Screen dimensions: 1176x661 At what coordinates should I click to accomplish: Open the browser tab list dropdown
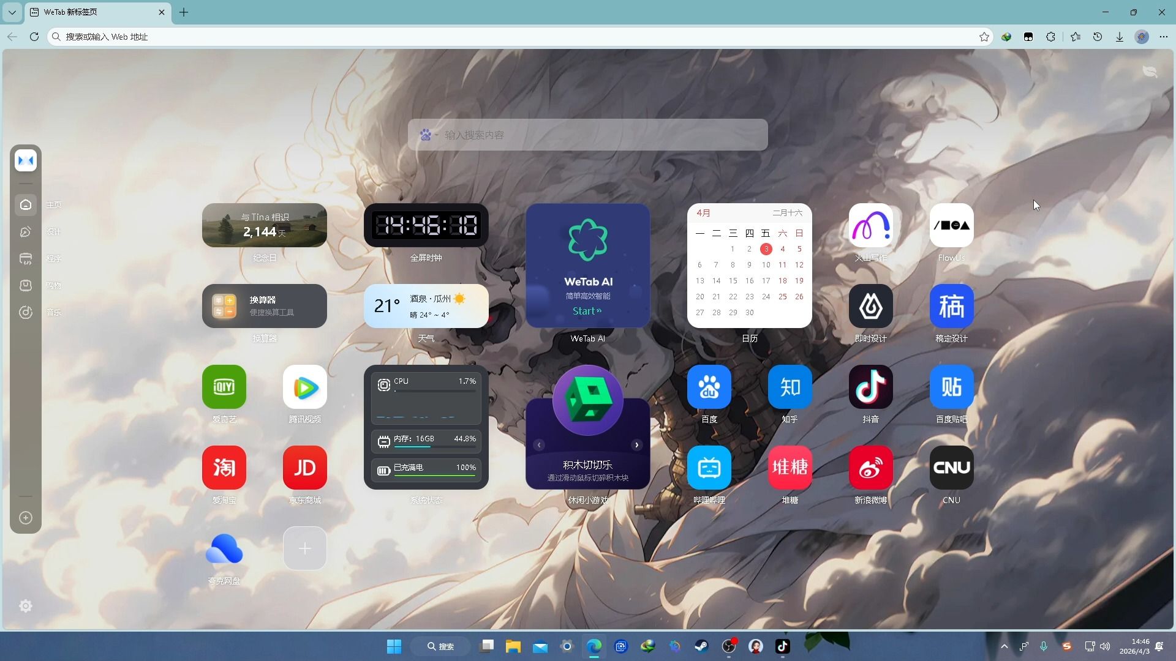(x=12, y=12)
